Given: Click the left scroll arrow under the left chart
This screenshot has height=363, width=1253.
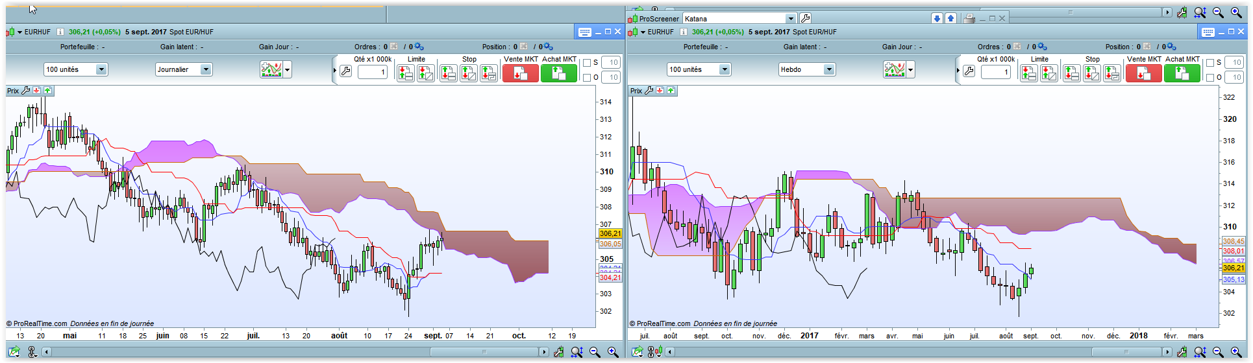Looking at the screenshot, I should pyautogui.click(x=47, y=352).
